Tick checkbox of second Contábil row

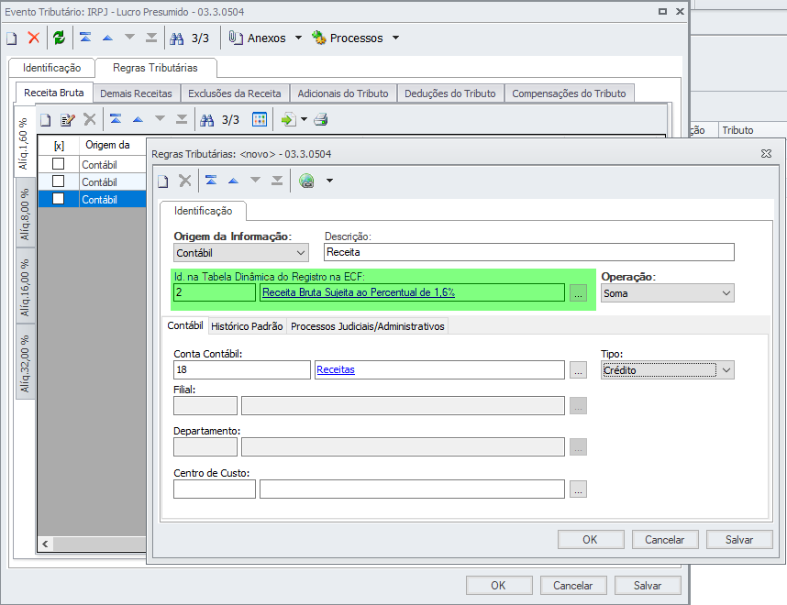click(x=58, y=181)
